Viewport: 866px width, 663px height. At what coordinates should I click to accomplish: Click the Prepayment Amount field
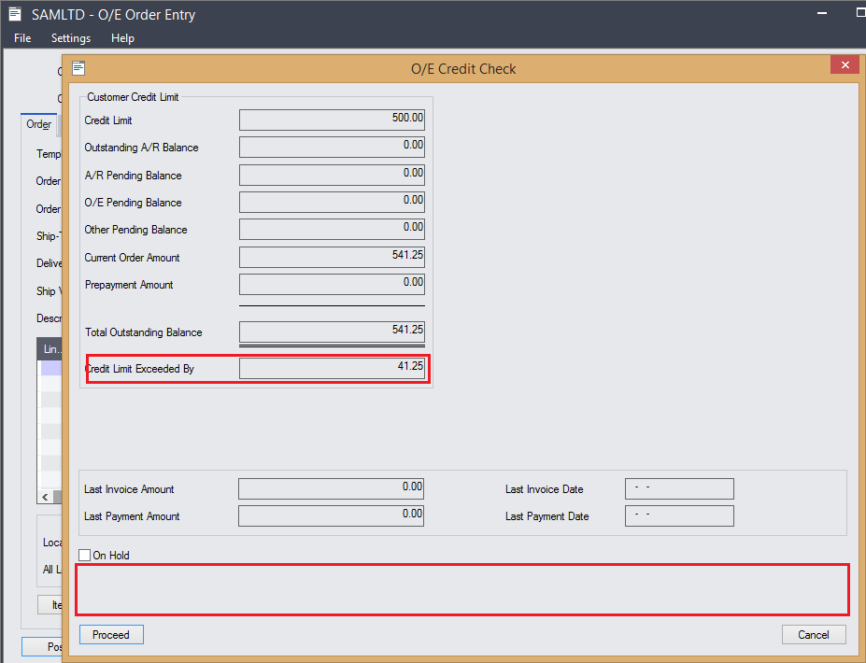(x=332, y=284)
